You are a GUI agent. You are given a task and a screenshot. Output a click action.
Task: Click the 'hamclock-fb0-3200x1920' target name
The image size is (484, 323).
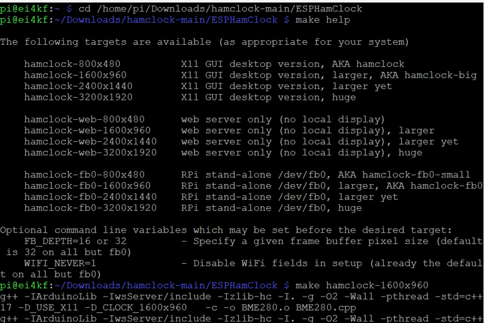91,208
